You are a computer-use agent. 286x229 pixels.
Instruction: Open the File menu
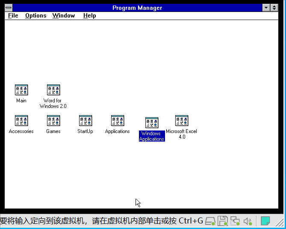click(13, 16)
